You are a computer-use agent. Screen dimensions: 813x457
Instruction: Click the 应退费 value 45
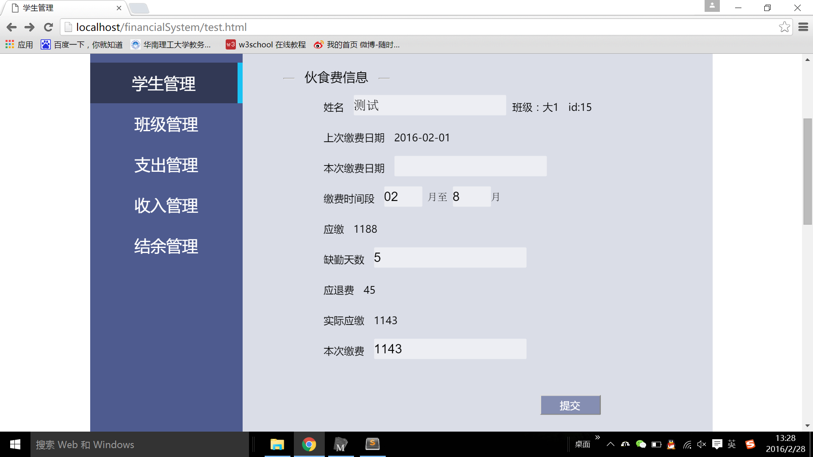pyautogui.click(x=369, y=290)
